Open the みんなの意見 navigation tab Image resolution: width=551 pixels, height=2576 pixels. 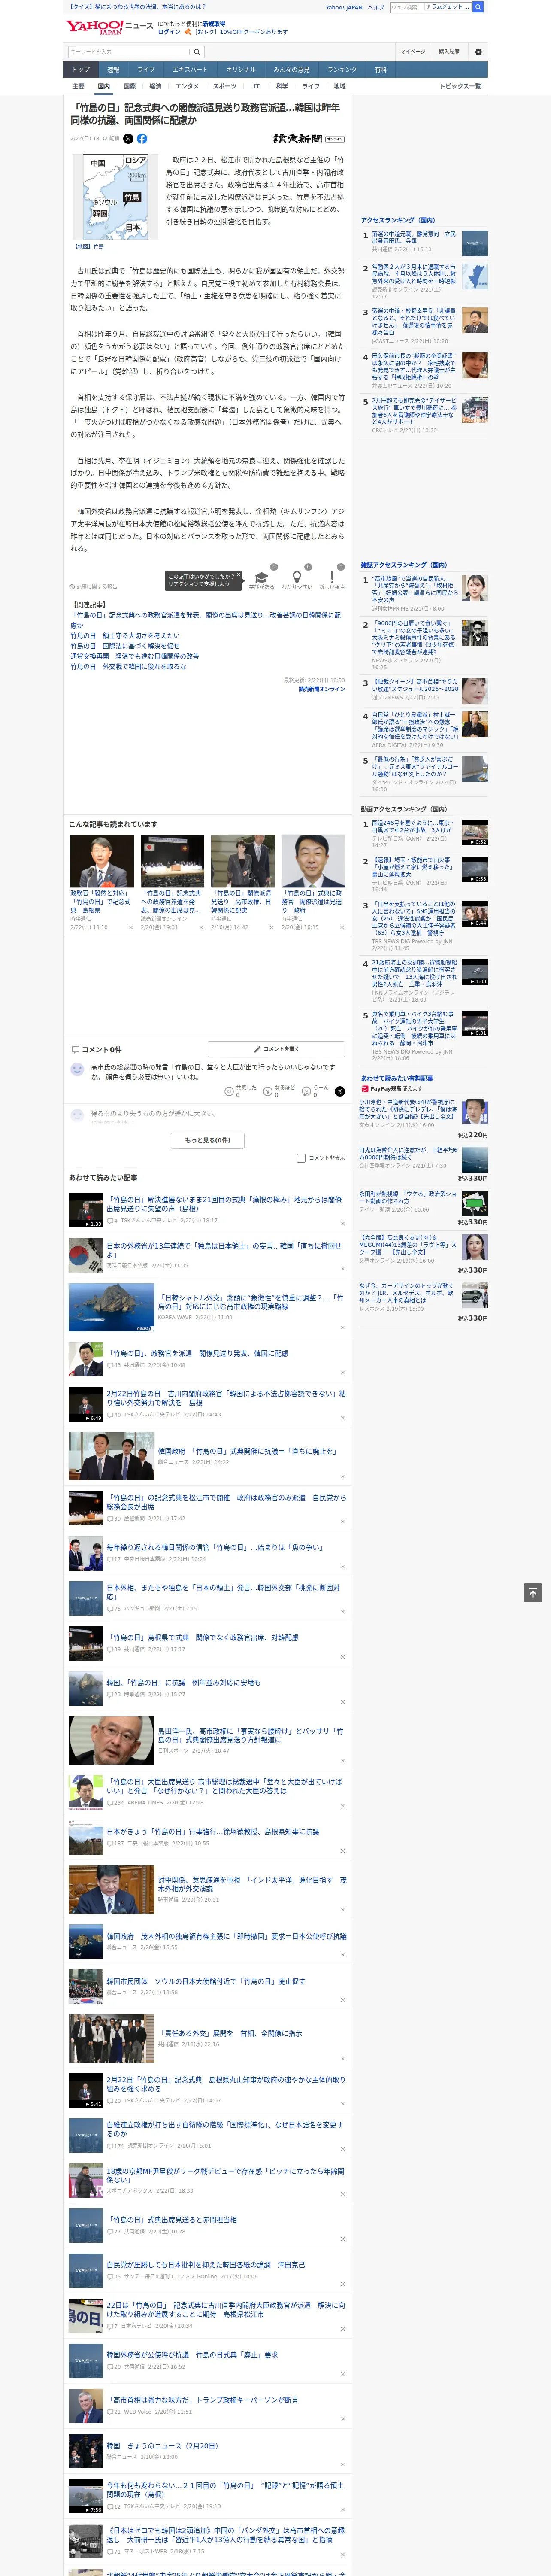291,70
